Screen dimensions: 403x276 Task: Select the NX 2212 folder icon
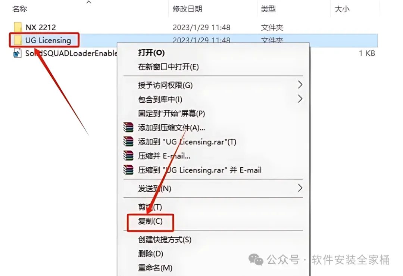click(x=18, y=27)
